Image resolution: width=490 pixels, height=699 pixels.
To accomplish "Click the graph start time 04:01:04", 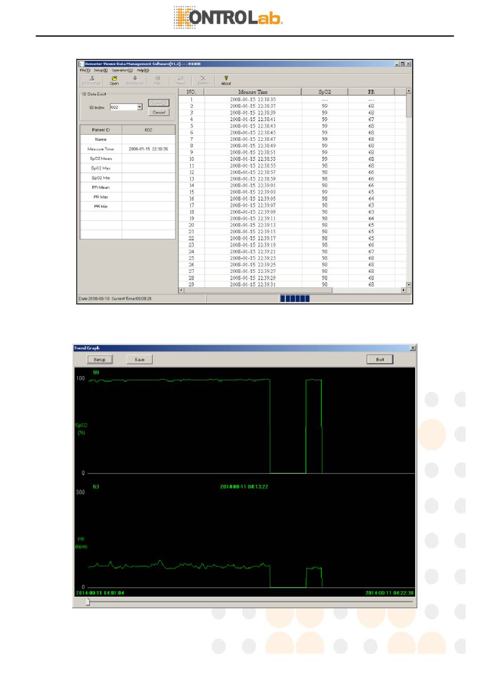I will pos(100,593).
